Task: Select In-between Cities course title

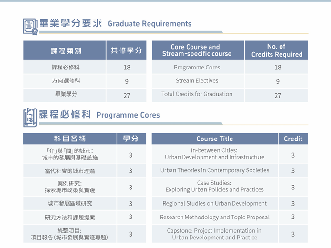Action: pos(215,154)
